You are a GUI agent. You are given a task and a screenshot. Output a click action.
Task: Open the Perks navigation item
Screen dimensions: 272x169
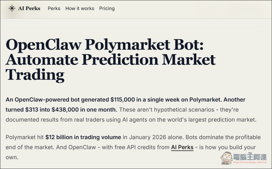tap(54, 8)
